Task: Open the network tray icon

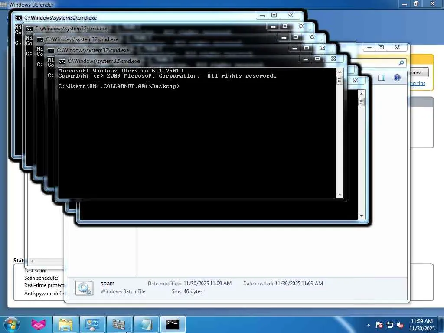Action: click(390, 325)
